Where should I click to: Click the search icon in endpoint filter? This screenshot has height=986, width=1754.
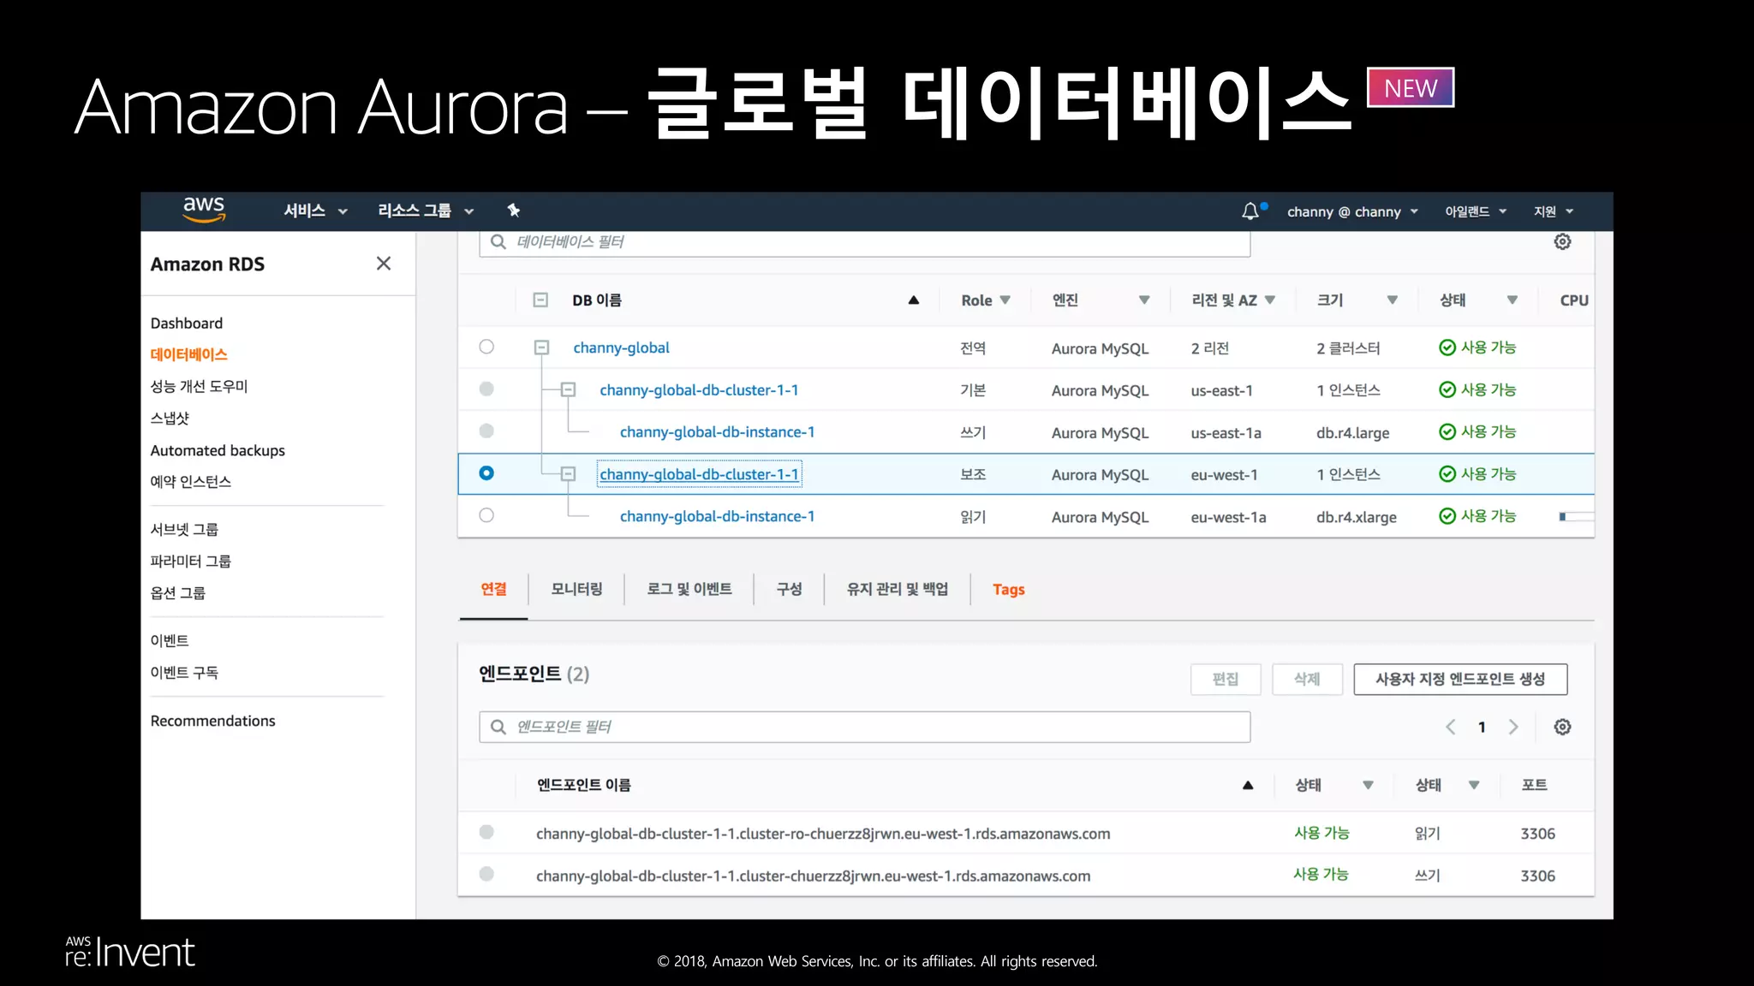(x=498, y=727)
